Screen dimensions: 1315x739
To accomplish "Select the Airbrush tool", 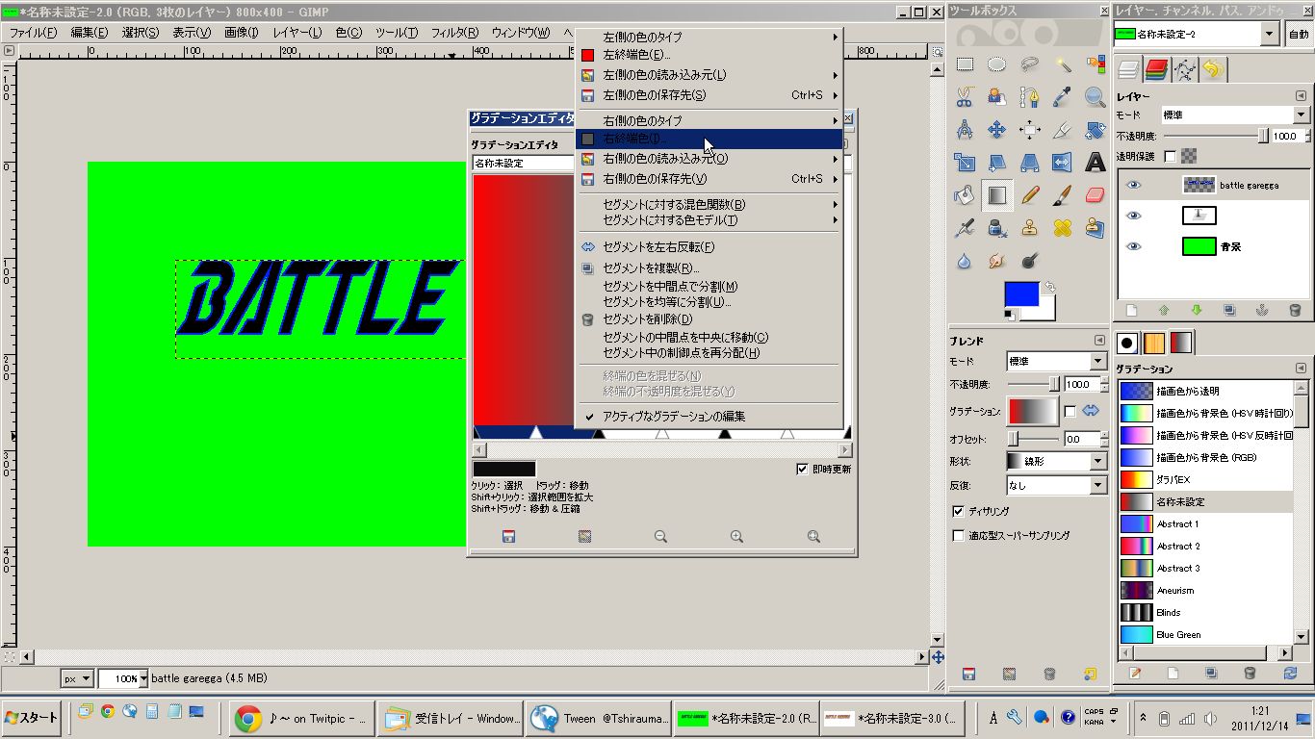I will [x=965, y=228].
